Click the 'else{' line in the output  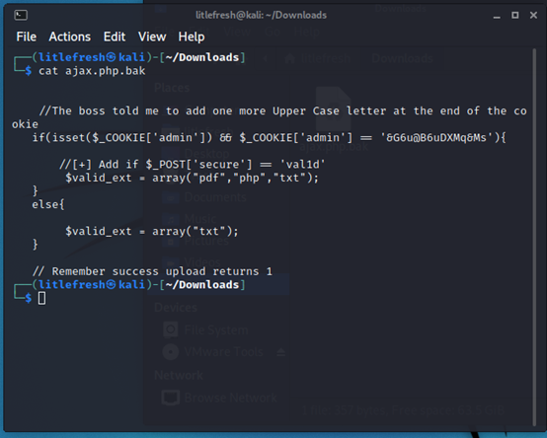(x=48, y=204)
